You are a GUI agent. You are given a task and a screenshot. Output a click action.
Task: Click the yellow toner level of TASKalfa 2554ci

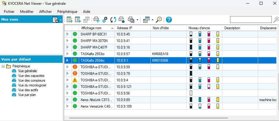point(218,60)
